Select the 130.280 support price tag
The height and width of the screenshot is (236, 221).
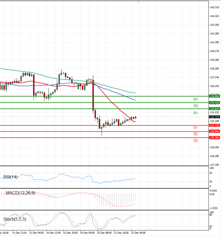[214, 138]
